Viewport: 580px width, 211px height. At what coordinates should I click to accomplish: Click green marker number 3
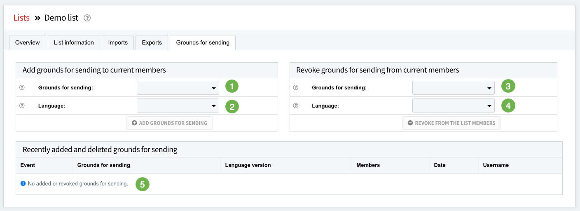pyautogui.click(x=508, y=87)
